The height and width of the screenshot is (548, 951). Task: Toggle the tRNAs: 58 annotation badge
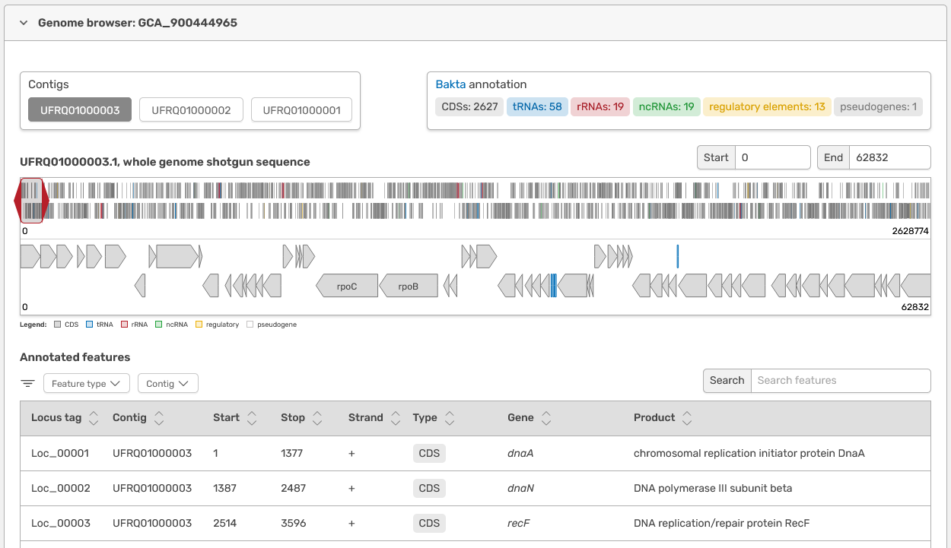537,106
